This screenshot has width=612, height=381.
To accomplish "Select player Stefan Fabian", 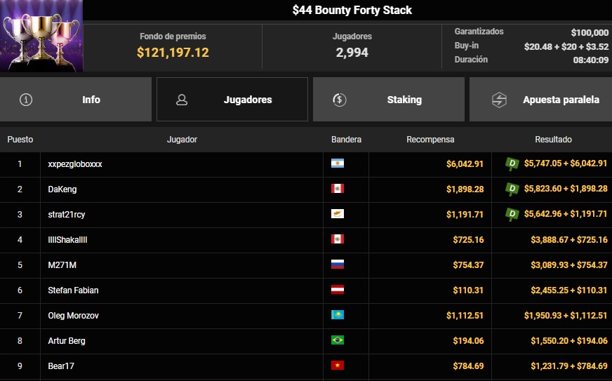I will pyautogui.click(x=73, y=290).
